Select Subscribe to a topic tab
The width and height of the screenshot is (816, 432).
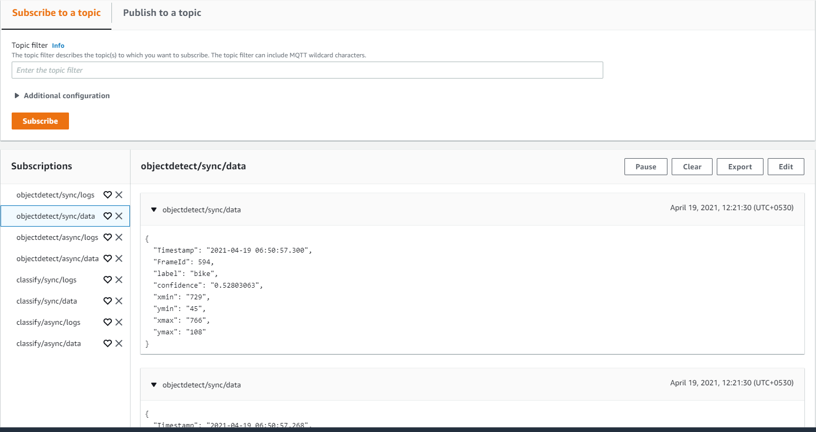(56, 13)
